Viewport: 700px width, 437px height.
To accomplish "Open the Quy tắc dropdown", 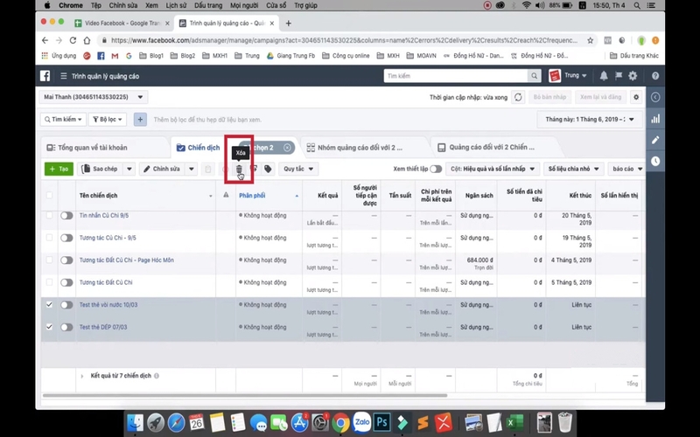I will coord(298,169).
